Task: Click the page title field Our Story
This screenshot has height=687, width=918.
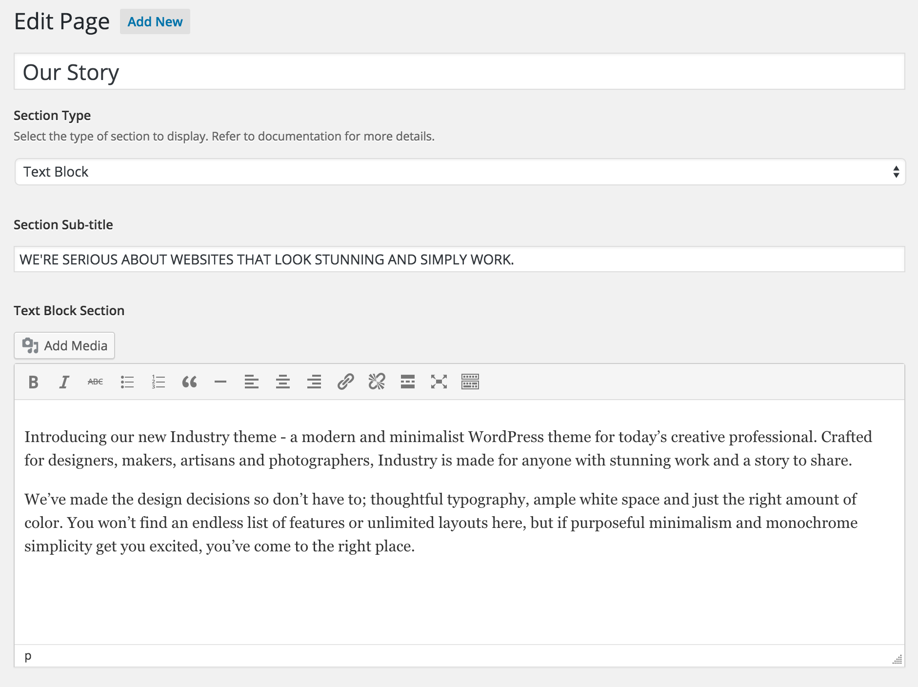Action: (459, 72)
